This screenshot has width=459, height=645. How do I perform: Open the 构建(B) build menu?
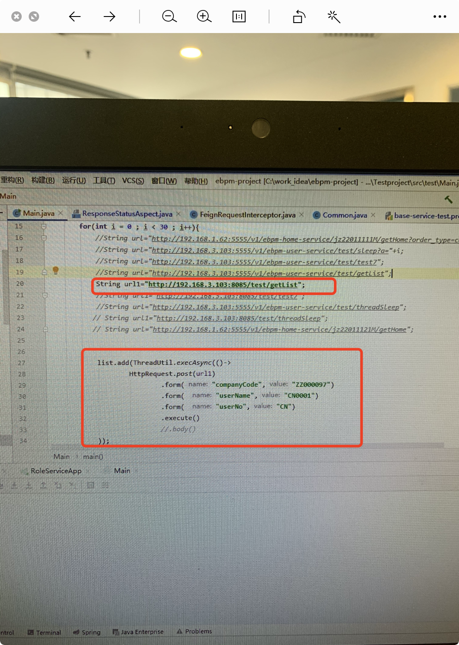tap(43, 180)
